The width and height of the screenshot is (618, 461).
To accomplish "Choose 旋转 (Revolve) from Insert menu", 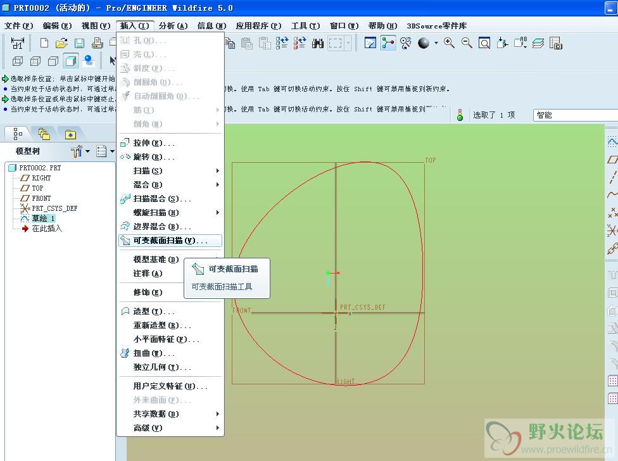I will [x=170, y=157].
